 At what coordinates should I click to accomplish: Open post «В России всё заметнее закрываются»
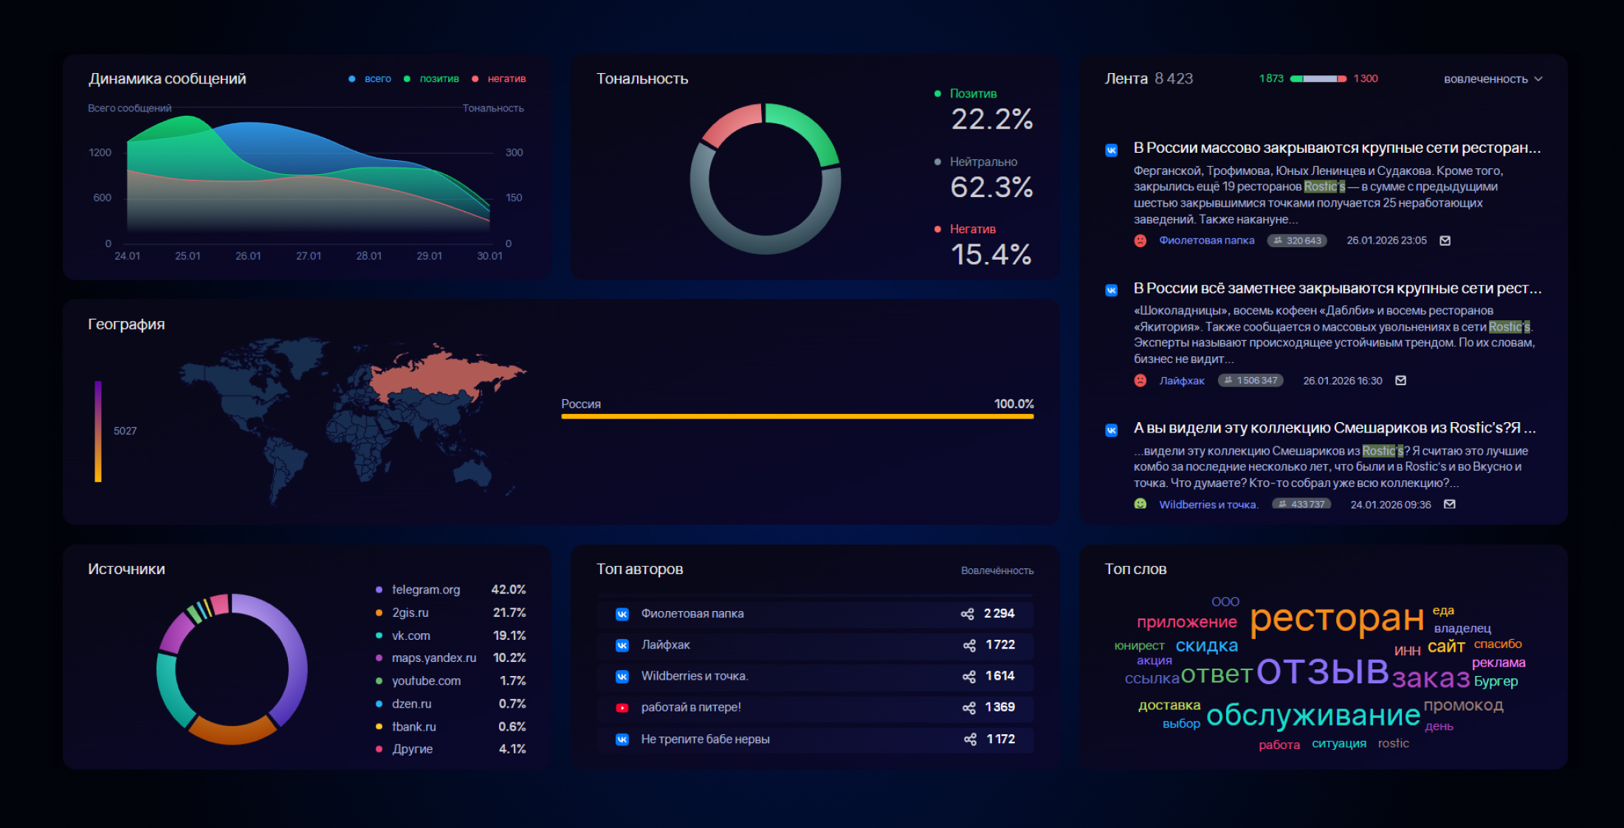[x=1337, y=289]
